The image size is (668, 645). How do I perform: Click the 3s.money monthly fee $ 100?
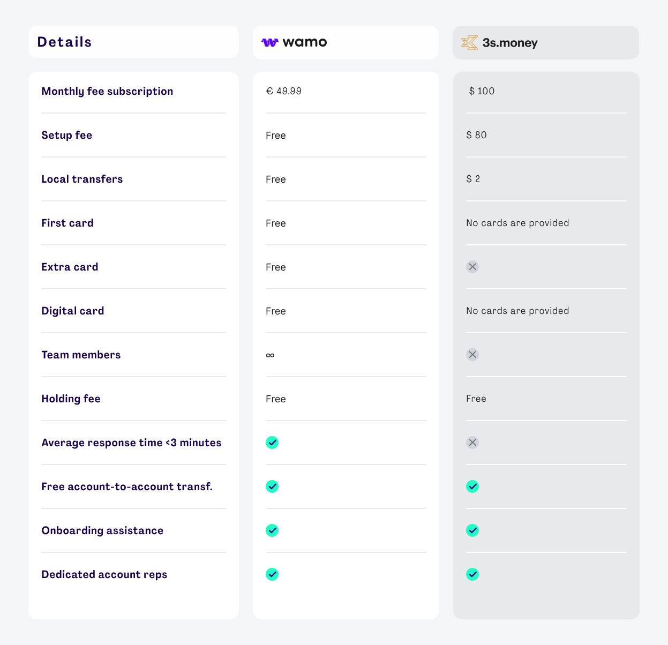482,91
